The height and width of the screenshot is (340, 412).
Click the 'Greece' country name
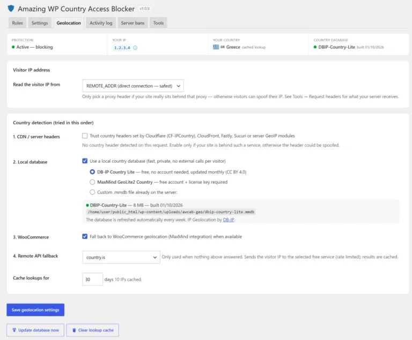pos(233,47)
